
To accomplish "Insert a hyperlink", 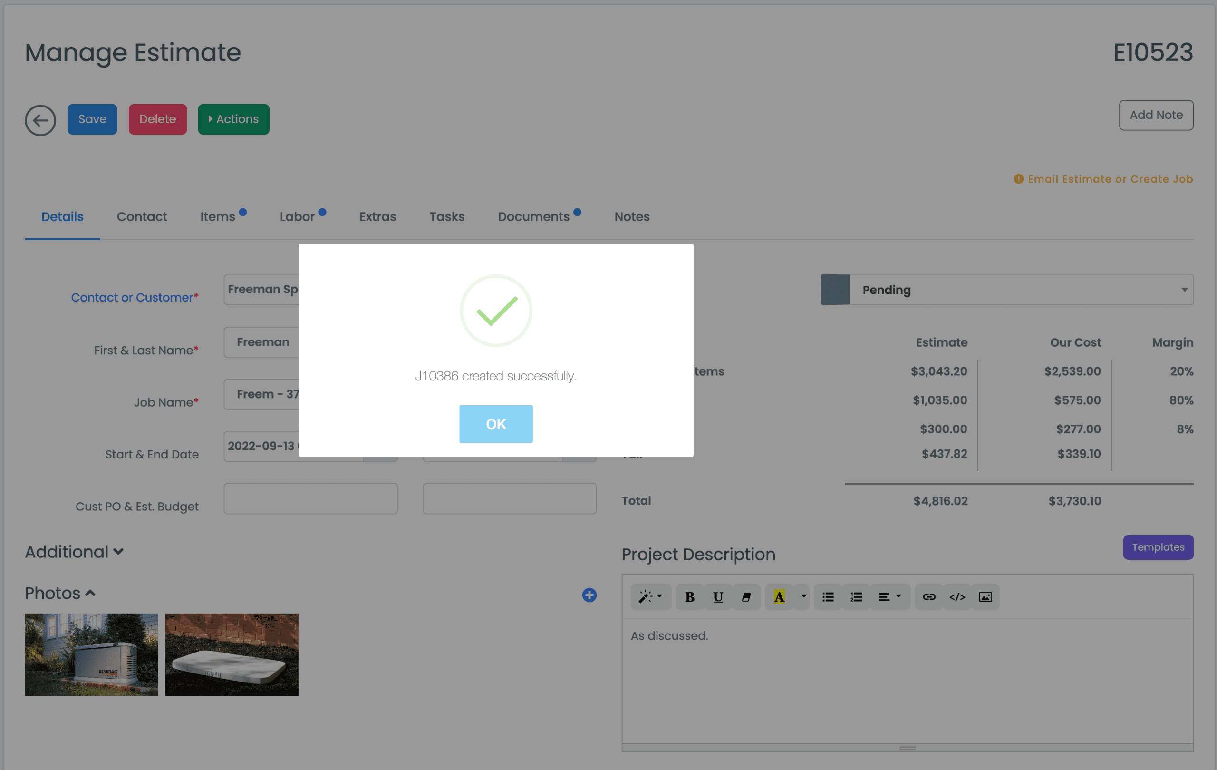I will click(x=929, y=596).
